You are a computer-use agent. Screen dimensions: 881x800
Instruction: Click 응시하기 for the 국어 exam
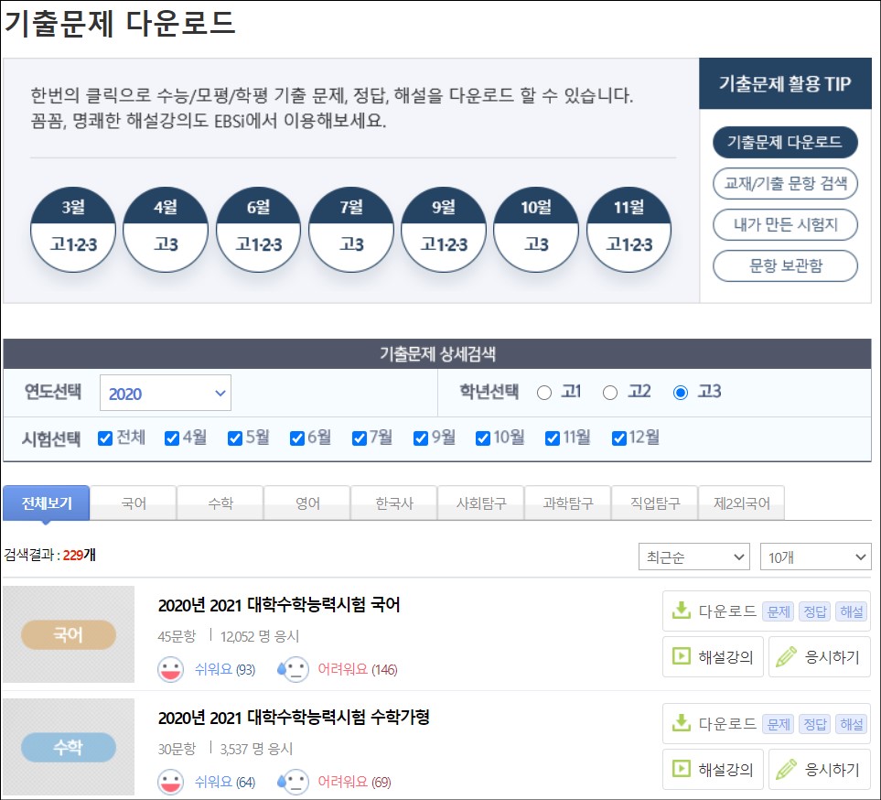pyautogui.click(x=820, y=656)
